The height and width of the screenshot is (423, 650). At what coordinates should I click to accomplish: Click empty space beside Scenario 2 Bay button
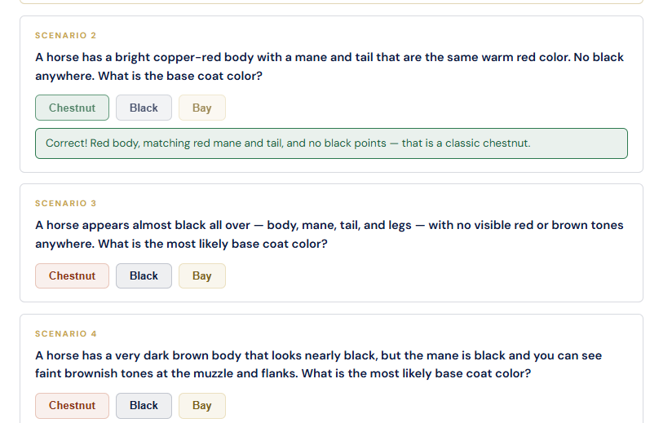[414, 108]
